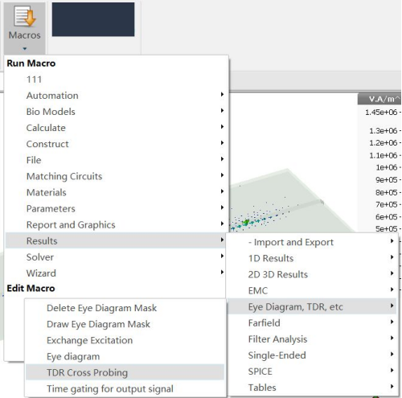Expand the Automation submenu
Image resolution: width=402 pixels, height=398 pixels.
115,96
